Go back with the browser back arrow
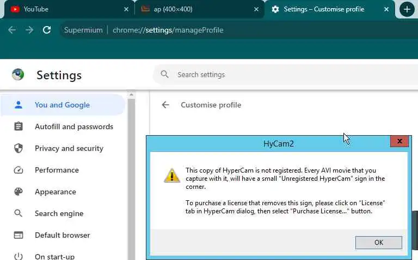Viewport: 418px width, 260px height. click(x=12, y=30)
